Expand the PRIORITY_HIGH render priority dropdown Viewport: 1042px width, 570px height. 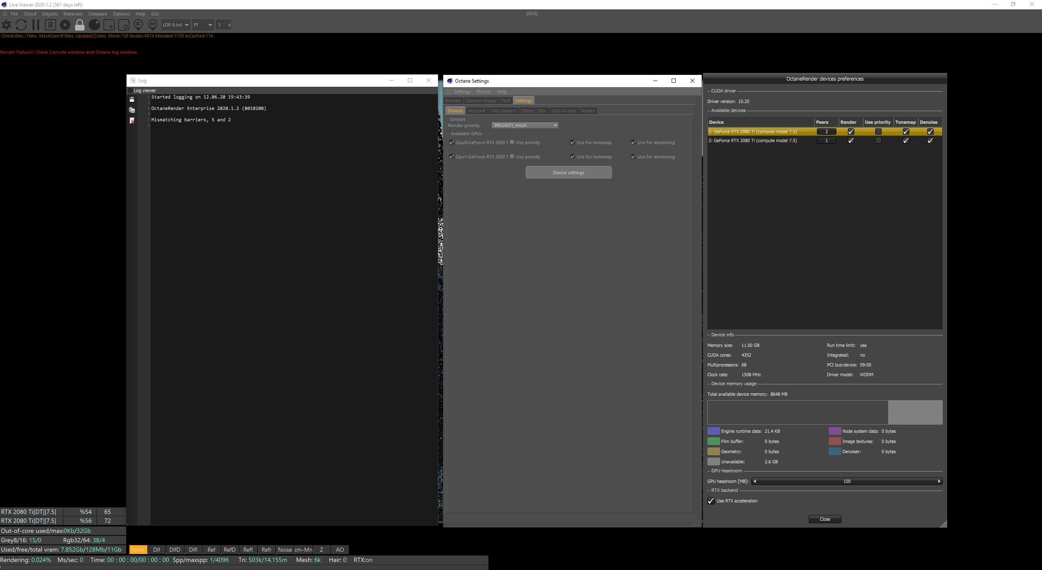click(525, 125)
